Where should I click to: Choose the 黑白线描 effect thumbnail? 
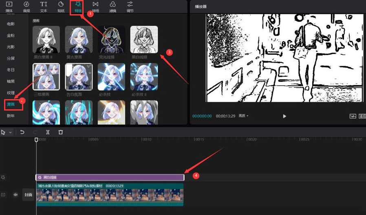click(144, 40)
